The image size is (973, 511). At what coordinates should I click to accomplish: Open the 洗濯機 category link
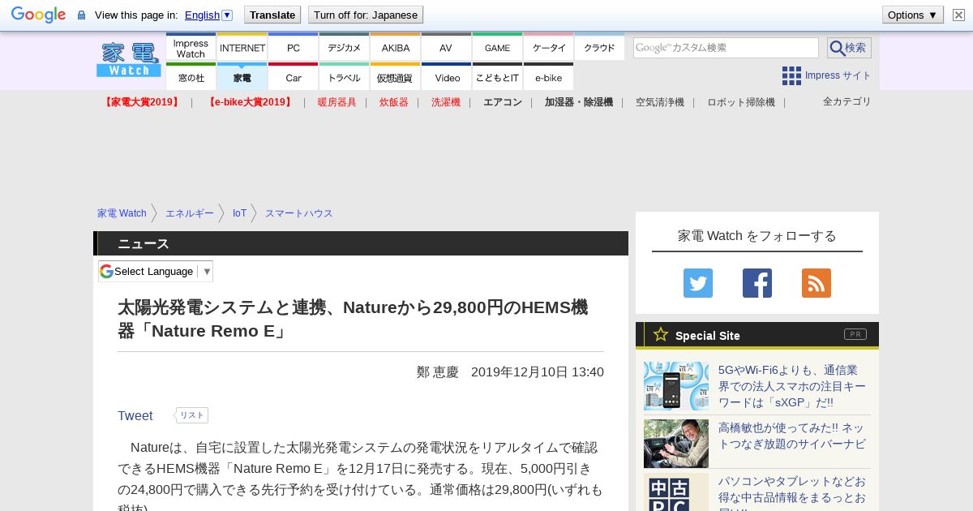click(x=446, y=102)
